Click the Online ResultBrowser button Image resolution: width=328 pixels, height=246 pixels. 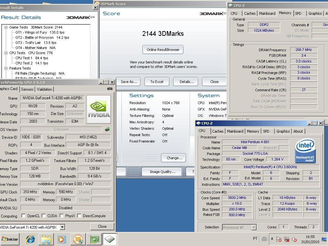click(x=163, y=50)
